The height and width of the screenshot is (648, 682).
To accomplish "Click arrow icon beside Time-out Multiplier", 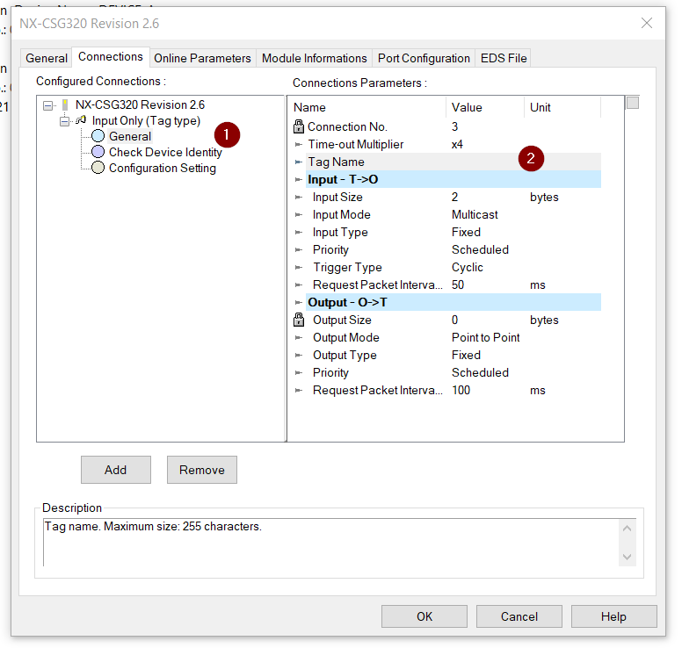I will (299, 144).
